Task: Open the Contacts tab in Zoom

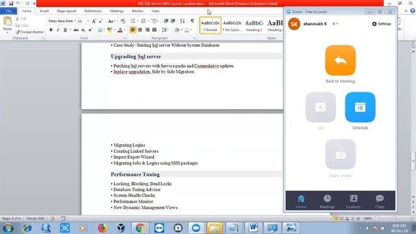Action: (x=354, y=201)
